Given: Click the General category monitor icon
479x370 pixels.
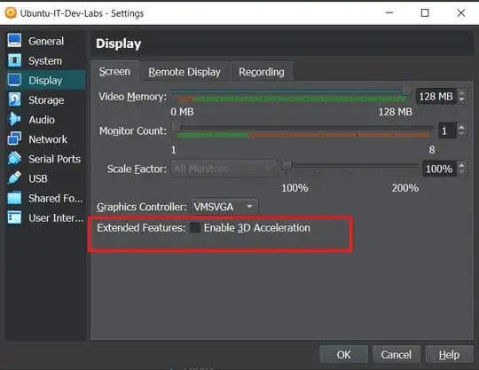Looking at the screenshot, I should coord(14,40).
